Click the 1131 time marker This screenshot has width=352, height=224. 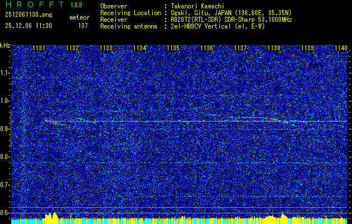point(39,48)
